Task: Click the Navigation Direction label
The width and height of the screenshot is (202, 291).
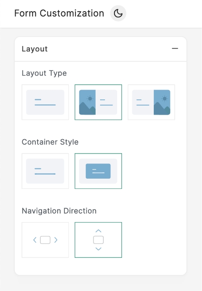Action: click(59, 211)
